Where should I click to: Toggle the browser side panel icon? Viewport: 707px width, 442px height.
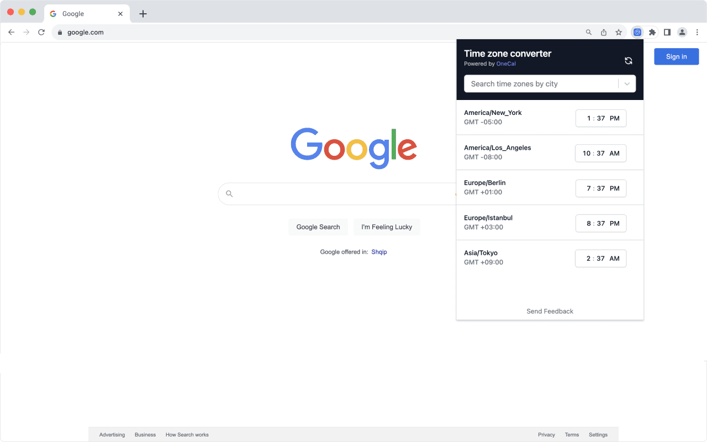pyautogui.click(x=667, y=33)
